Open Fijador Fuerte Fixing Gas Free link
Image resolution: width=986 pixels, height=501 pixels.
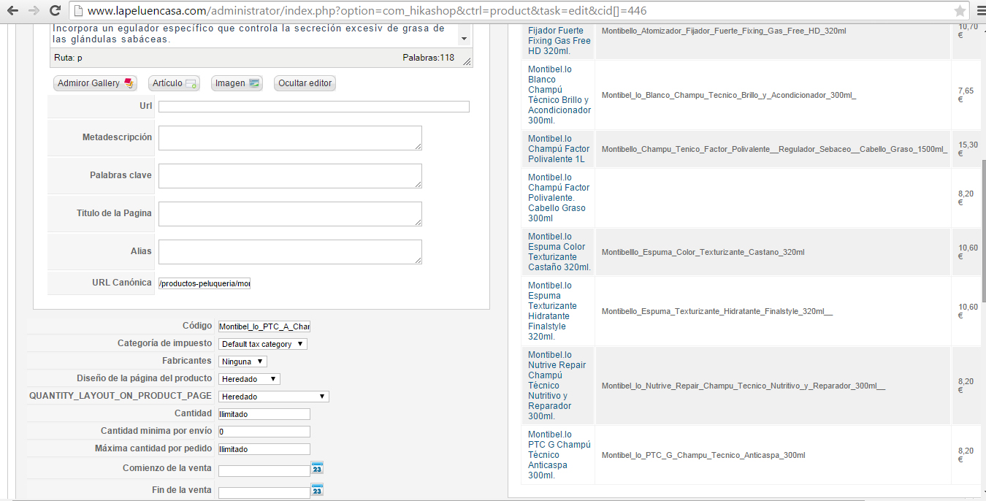pos(559,41)
